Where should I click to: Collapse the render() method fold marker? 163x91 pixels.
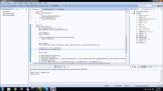[32, 25]
